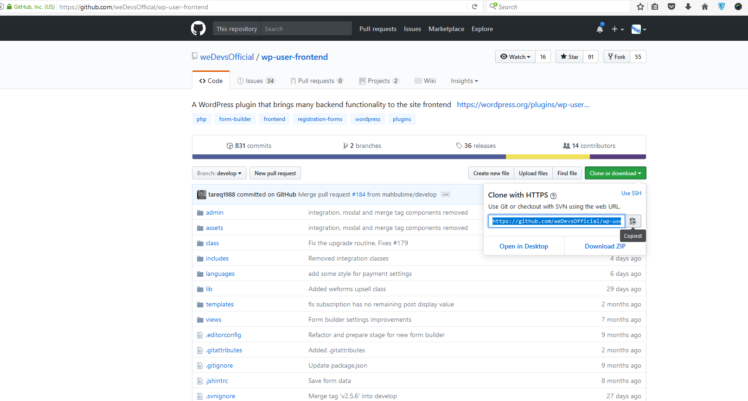Go to the browser home page icon
This screenshot has width=748, height=401.
coord(705,6)
